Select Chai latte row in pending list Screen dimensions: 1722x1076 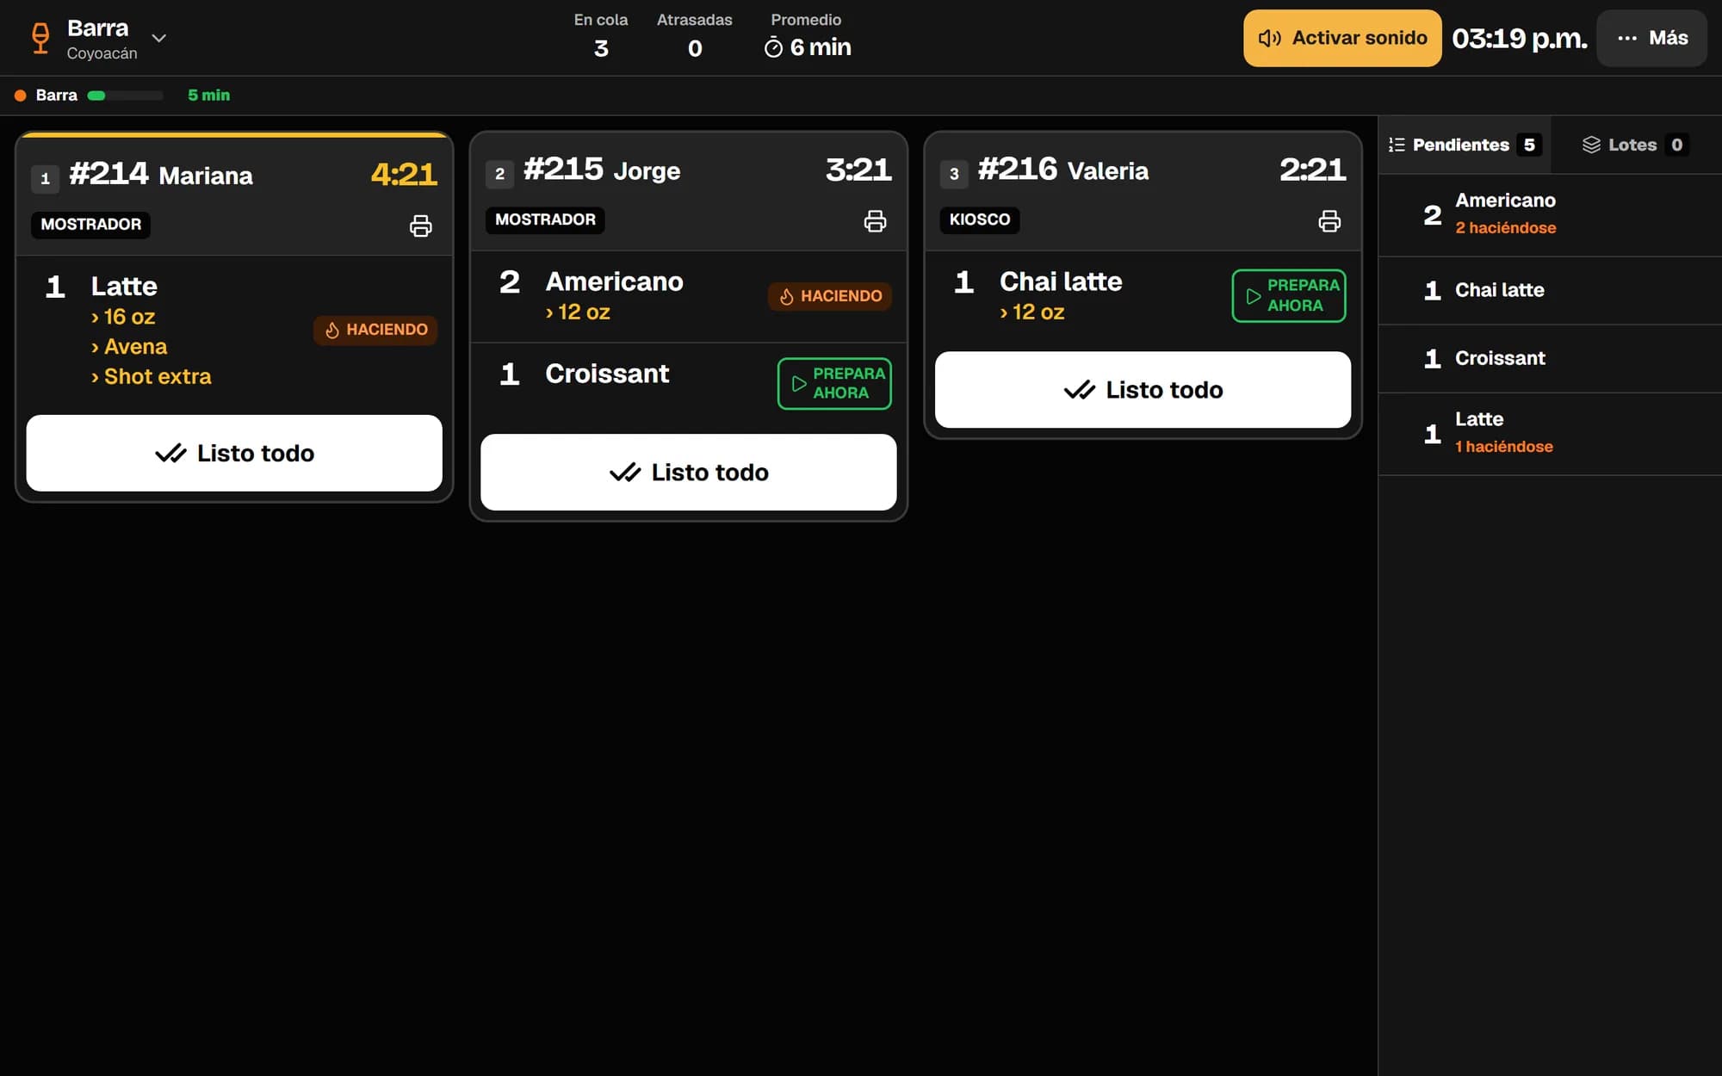[x=1550, y=290]
